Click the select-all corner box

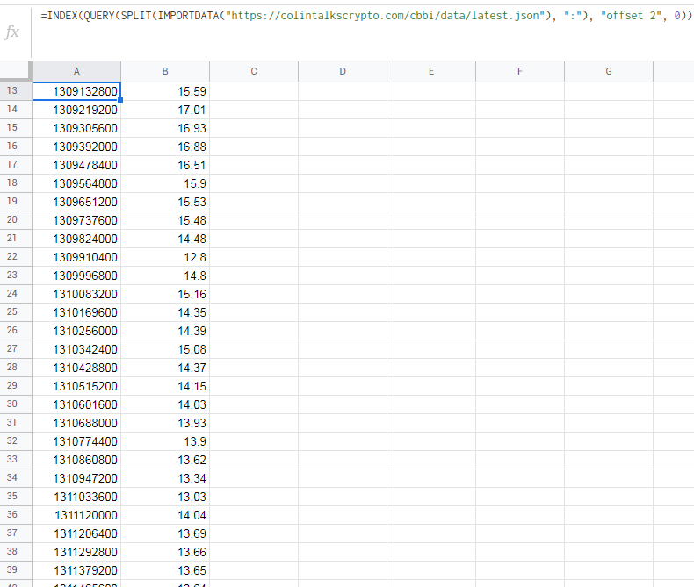tap(16, 71)
